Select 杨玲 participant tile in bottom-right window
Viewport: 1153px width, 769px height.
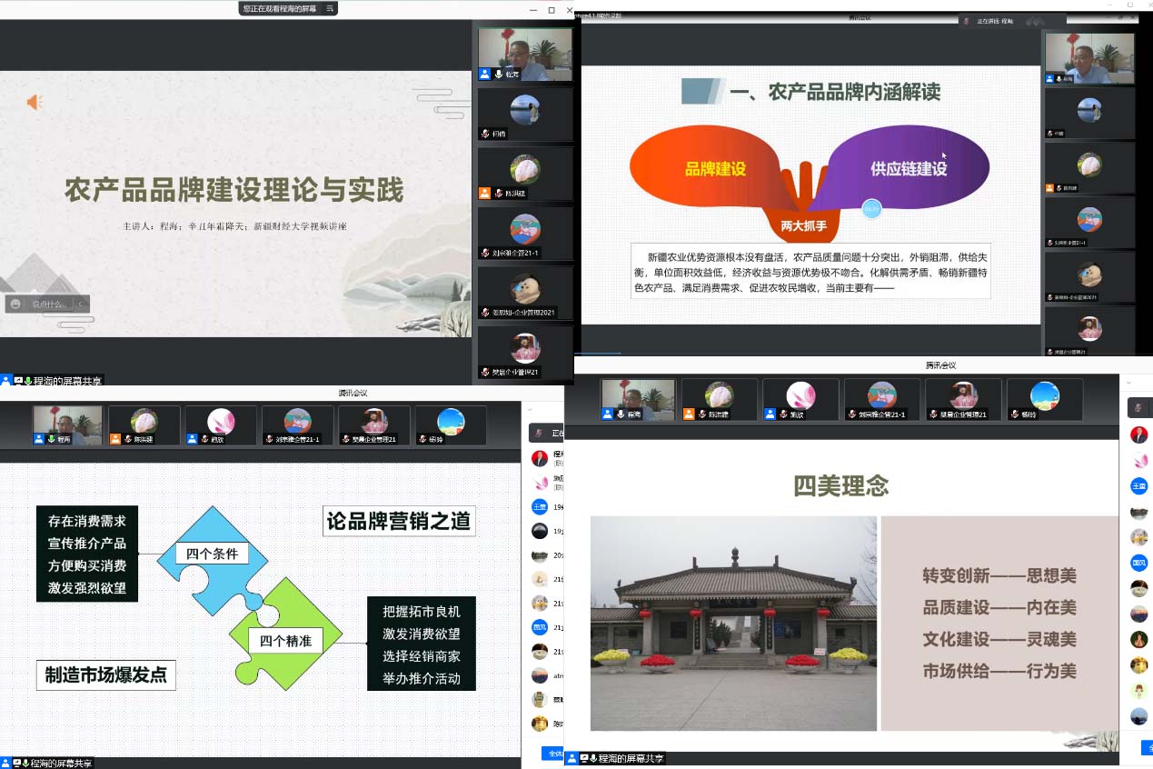[1045, 399]
